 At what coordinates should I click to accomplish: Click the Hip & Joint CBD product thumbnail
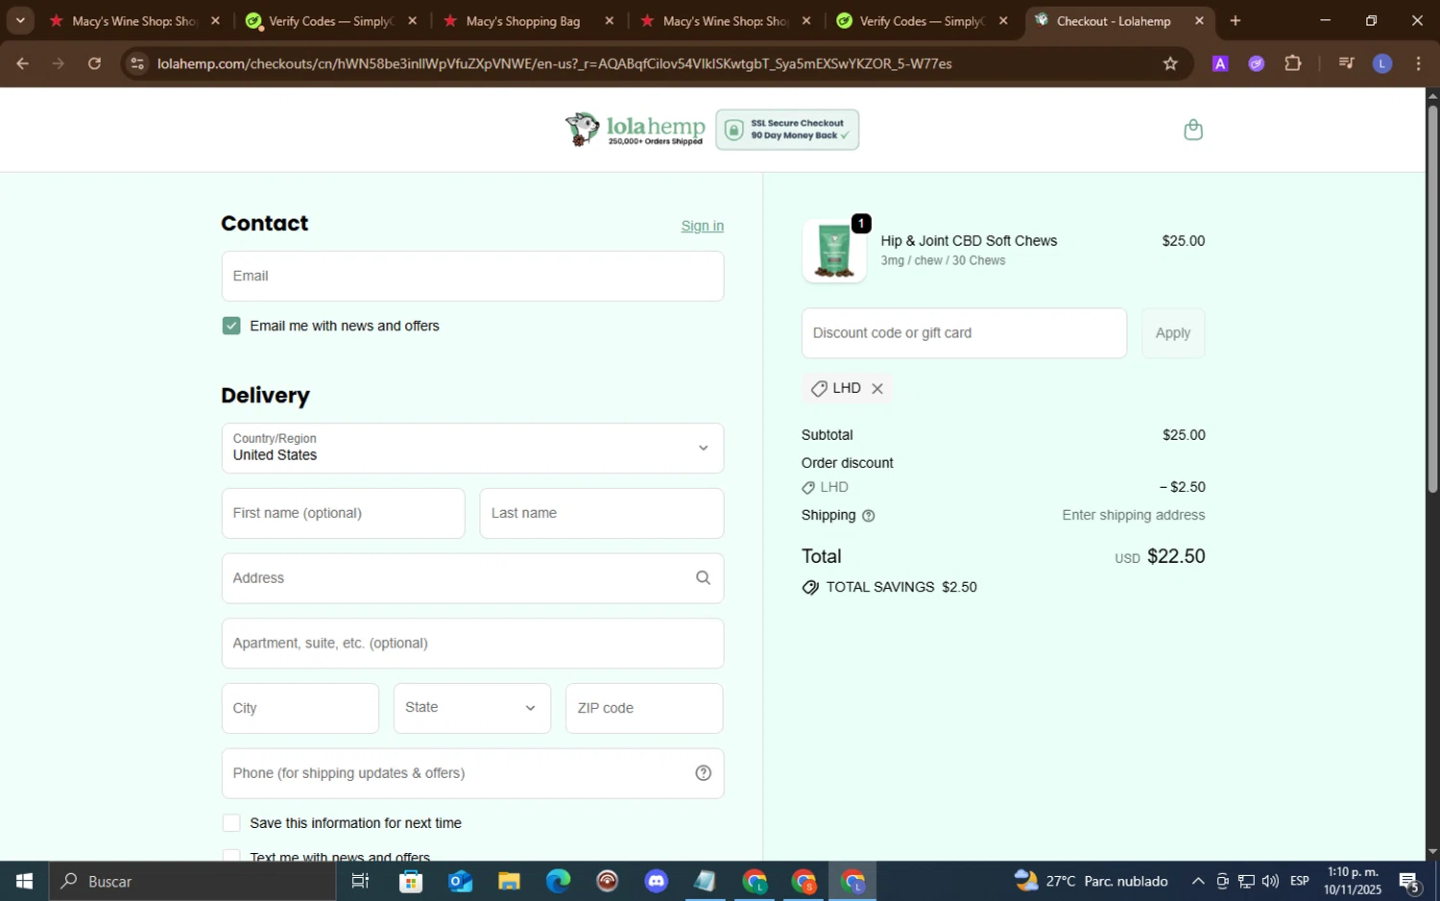point(833,252)
